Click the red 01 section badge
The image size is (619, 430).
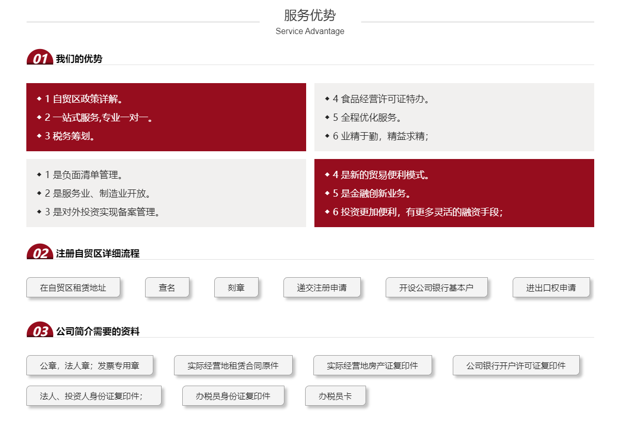(40, 58)
